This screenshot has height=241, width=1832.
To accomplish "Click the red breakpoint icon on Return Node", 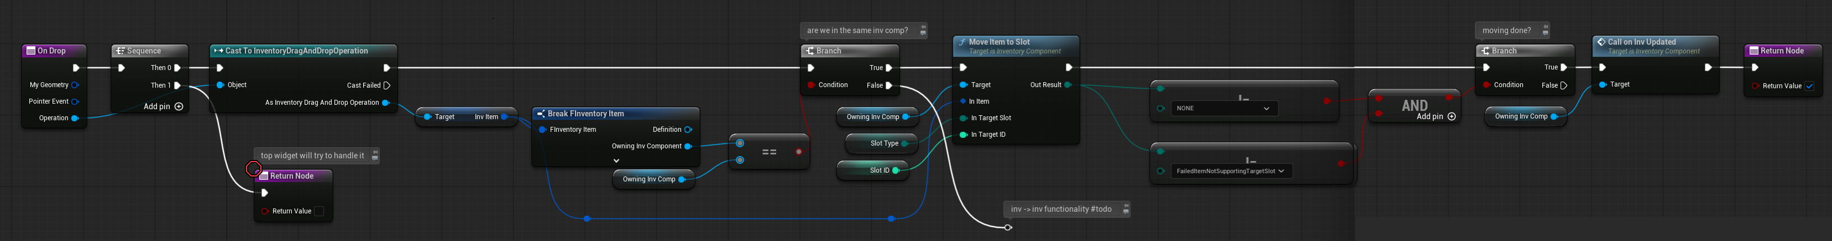I will tap(253, 169).
